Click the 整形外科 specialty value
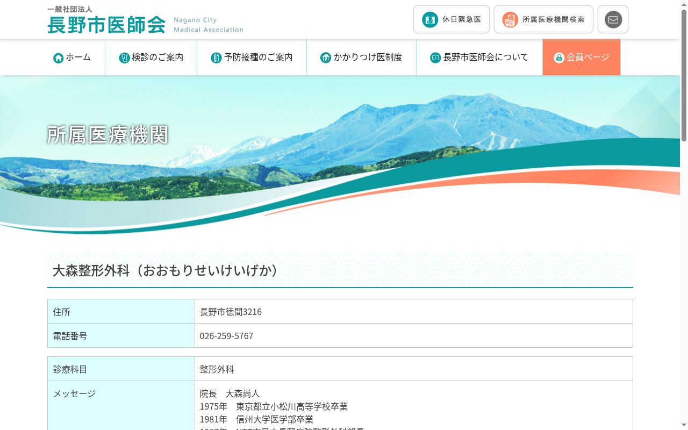The image size is (688, 430). click(217, 369)
